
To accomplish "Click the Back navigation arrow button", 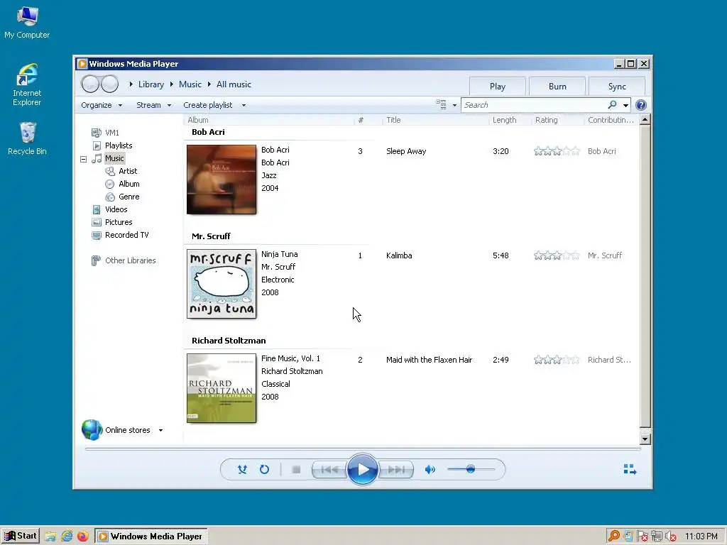I will [90, 84].
